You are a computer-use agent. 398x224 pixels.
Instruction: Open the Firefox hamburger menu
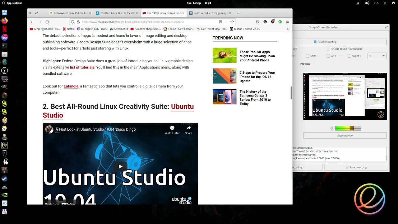[x=288, y=22]
